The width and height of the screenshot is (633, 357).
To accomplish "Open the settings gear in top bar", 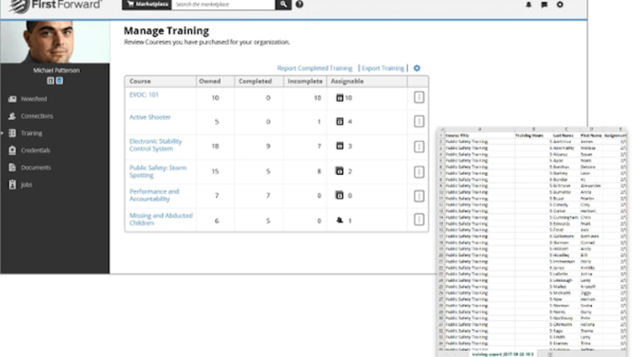I will click(x=560, y=5).
